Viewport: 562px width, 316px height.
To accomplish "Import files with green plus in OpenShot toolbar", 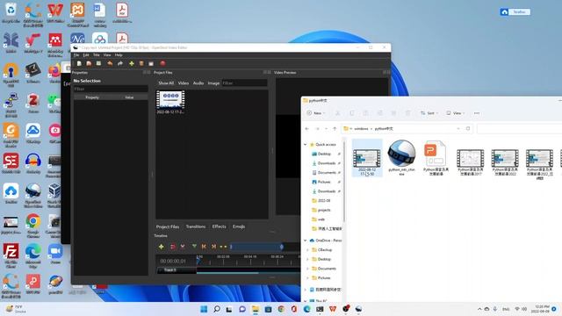I will [132, 63].
